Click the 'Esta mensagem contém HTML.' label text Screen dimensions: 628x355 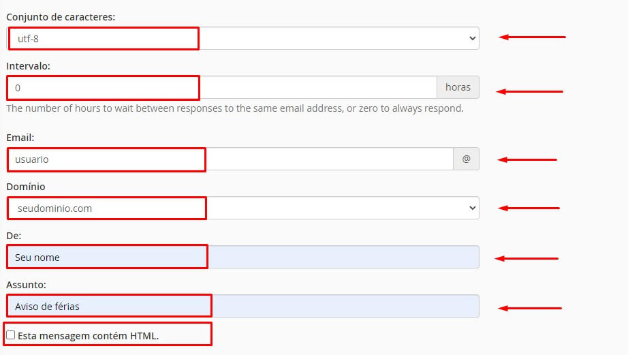tap(88, 336)
